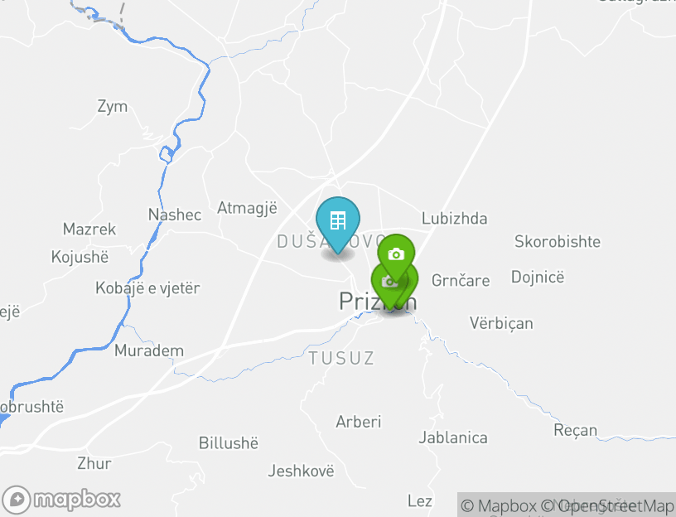Viewport: 676px width, 517px height.
Task: Open the © OpenStreetMap attribution link
Action: point(607,505)
